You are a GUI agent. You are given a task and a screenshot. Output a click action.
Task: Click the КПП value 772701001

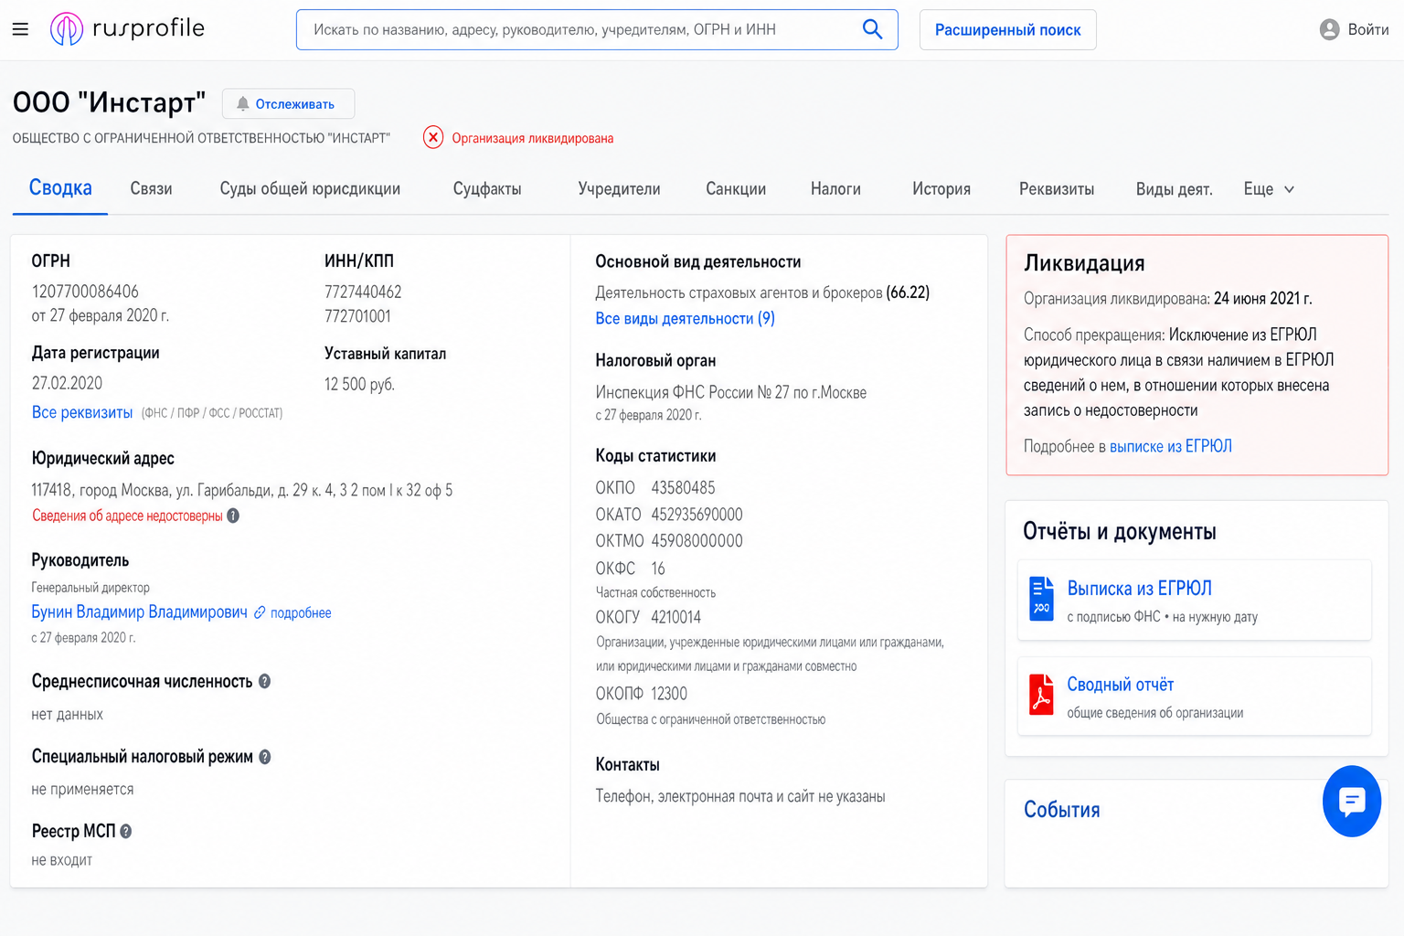[x=357, y=316]
